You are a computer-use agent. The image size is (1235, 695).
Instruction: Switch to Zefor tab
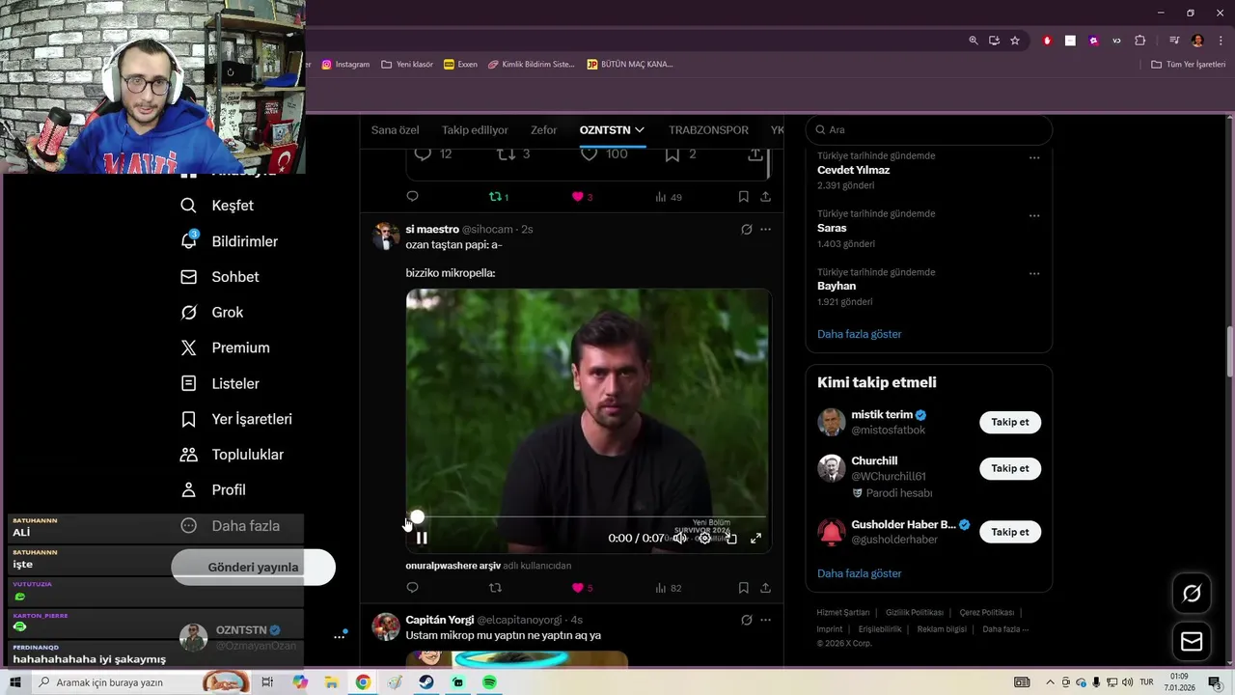pyautogui.click(x=543, y=130)
